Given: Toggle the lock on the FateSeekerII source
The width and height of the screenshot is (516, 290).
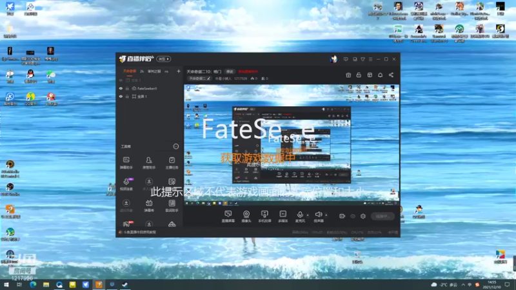Looking at the screenshot, I should [127, 88].
